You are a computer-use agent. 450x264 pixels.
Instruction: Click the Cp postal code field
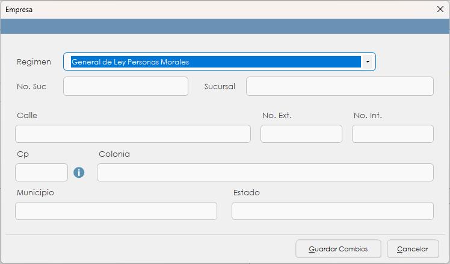pos(42,172)
